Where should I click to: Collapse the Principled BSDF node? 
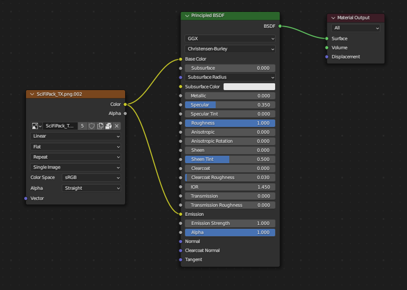click(186, 16)
